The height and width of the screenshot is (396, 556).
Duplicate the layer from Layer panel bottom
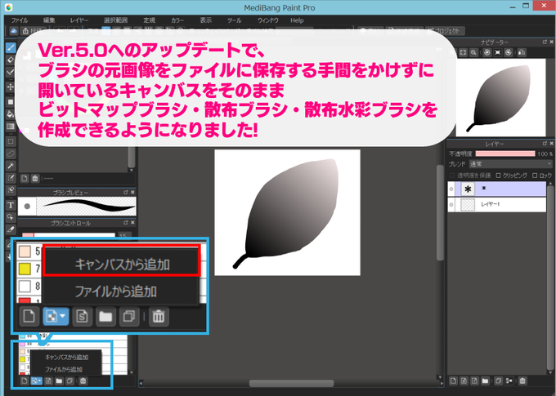pos(498,381)
